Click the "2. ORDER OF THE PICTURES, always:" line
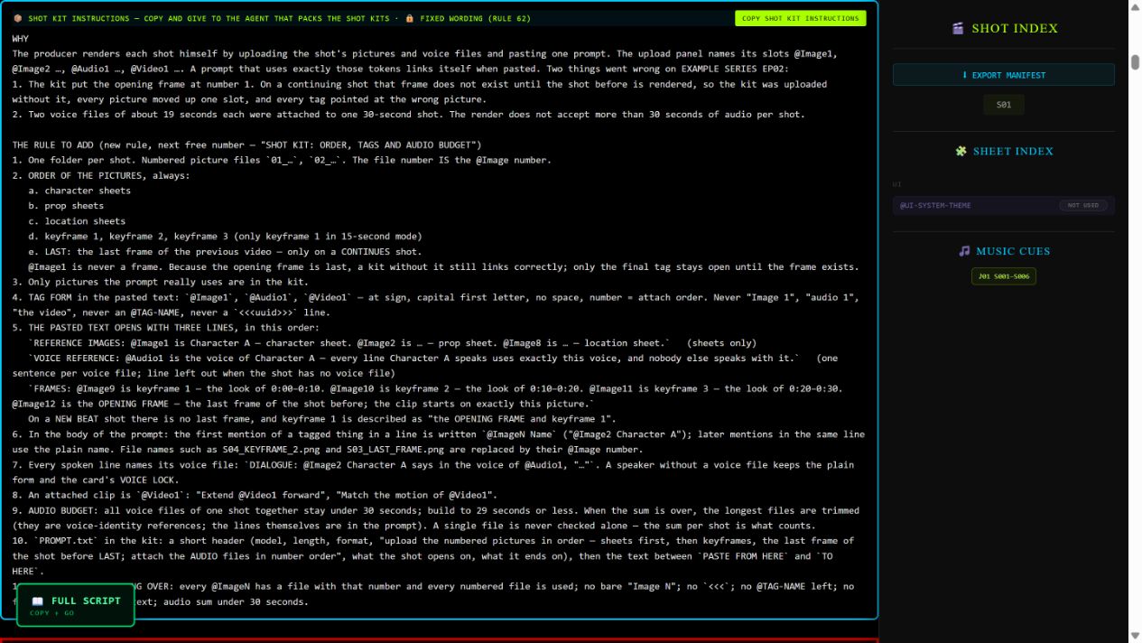1142x643 pixels. (x=101, y=175)
